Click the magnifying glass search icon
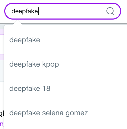The width and height of the screenshot is (127, 129). click(110, 11)
